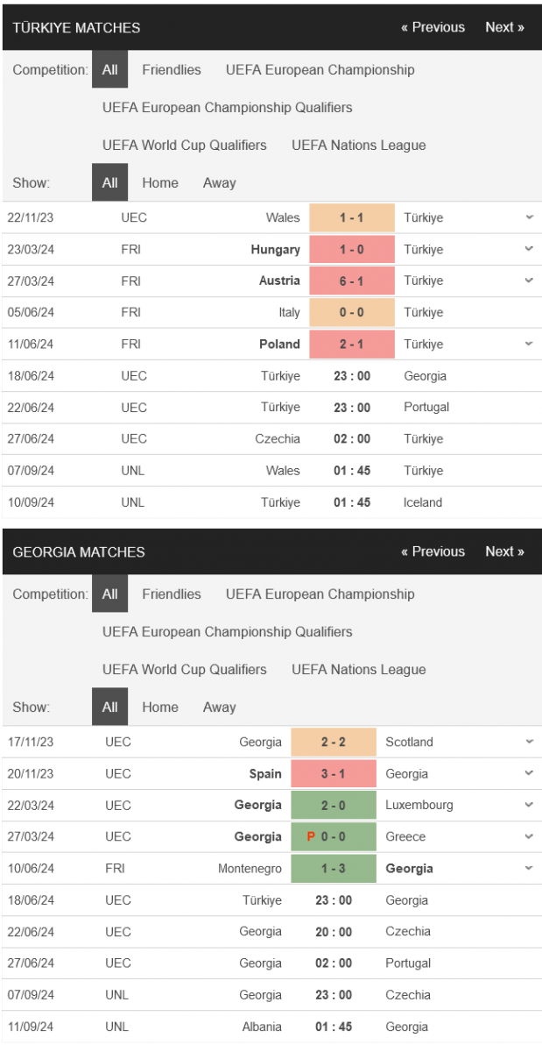Expand Poland 2-1 Türkiye row chevron
The image size is (542, 1052).
point(529,344)
